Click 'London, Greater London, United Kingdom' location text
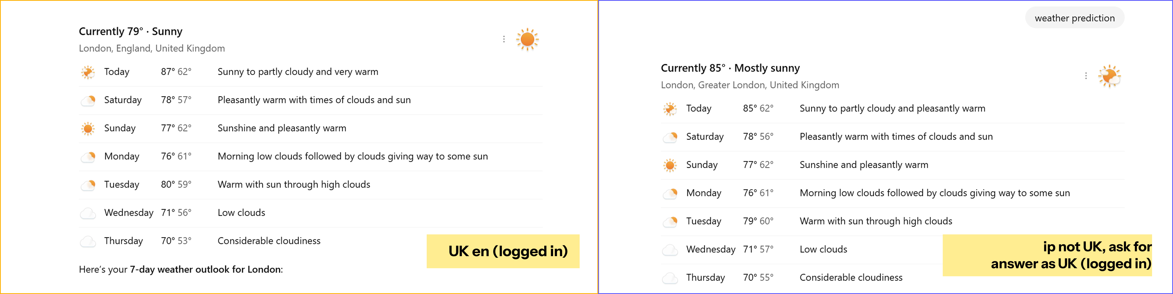This screenshot has width=1173, height=294. click(x=750, y=85)
